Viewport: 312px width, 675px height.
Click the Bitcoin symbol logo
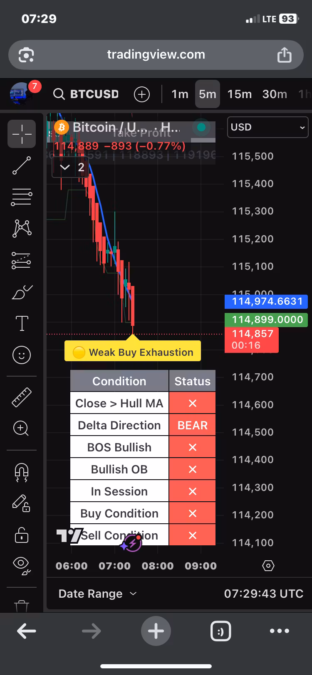tap(62, 127)
